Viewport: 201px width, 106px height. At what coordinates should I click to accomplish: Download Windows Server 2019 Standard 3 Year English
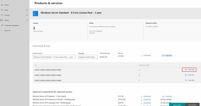pos(147,96)
